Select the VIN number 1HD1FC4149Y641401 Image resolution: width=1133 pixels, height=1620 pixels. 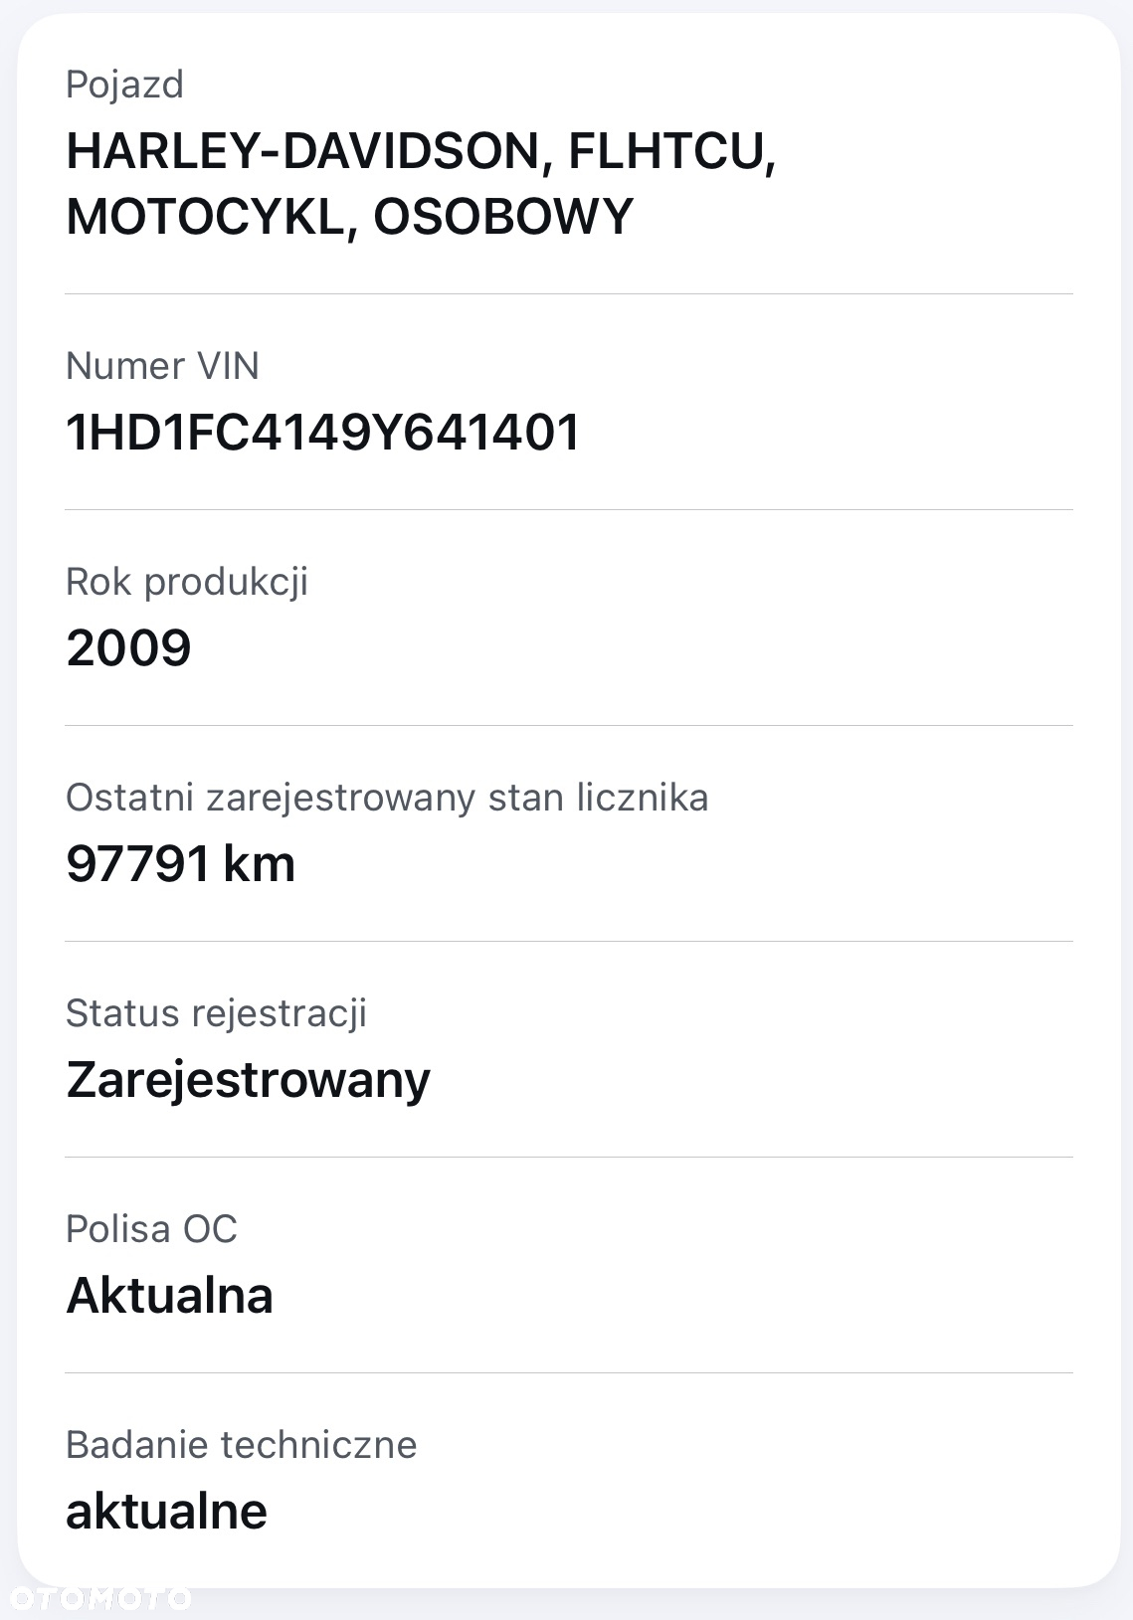coord(323,433)
